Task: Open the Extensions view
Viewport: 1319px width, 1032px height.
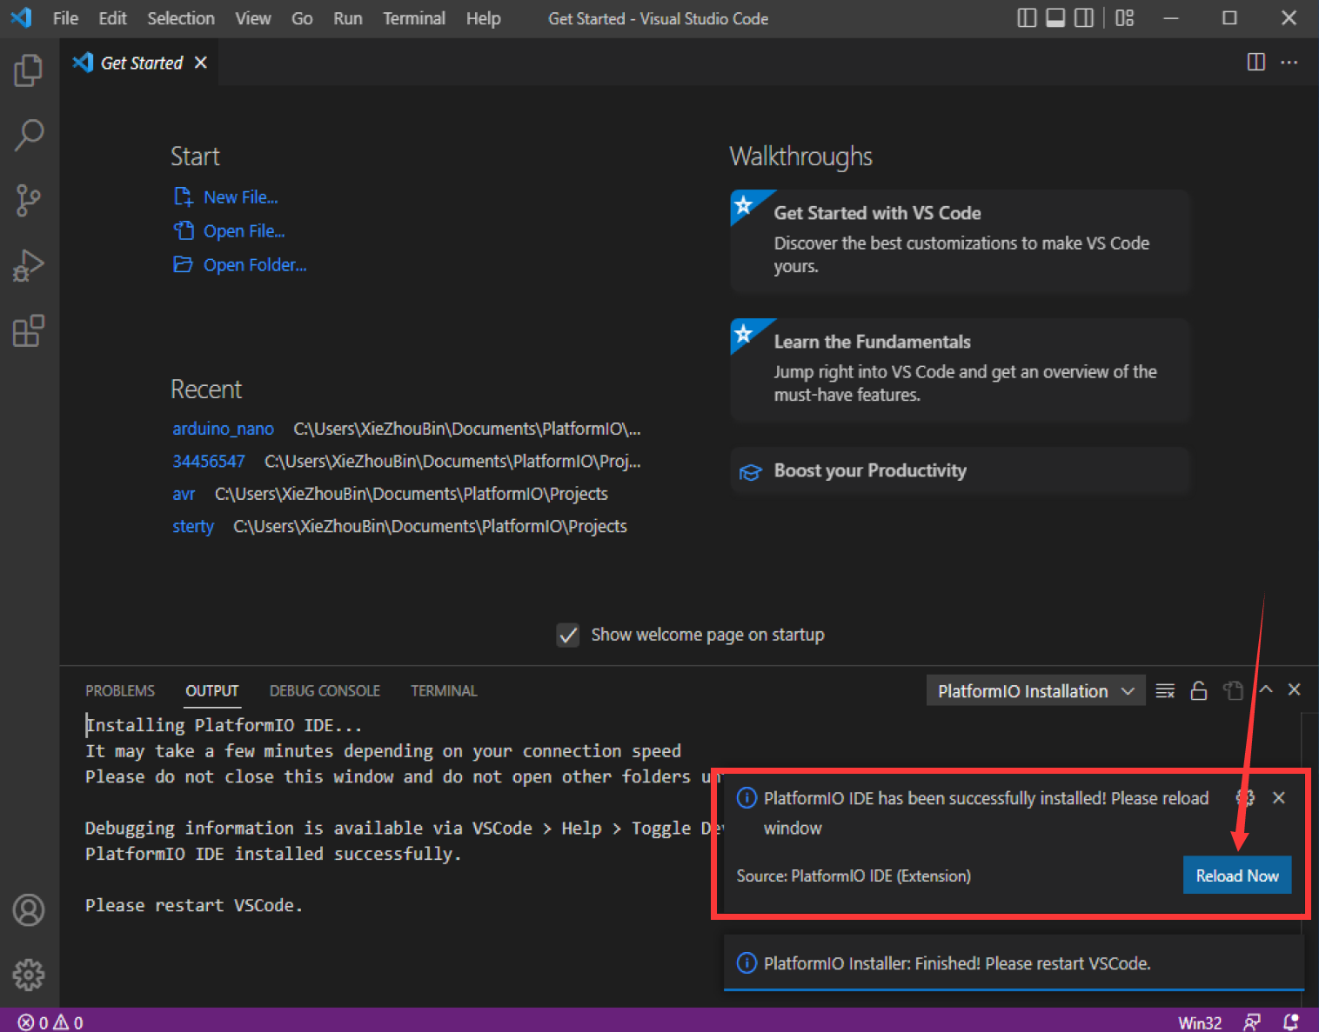Action: point(29,331)
